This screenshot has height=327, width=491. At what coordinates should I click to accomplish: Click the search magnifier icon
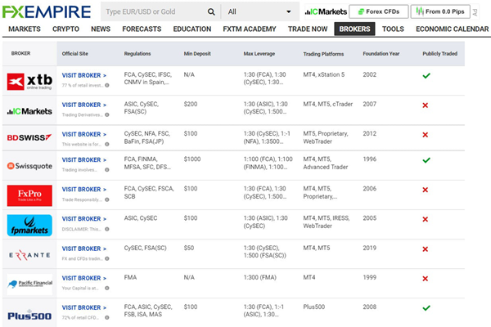click(x=211, y=12)
